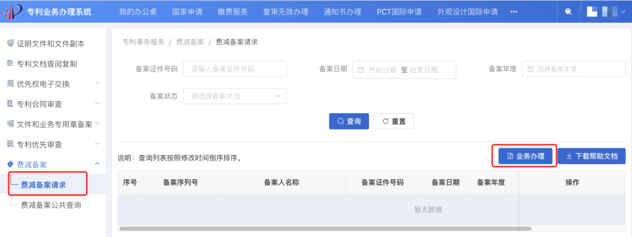Open the 备案状态 dropdown
This screenshot has height=237, width=632.
tap(235, 96)
